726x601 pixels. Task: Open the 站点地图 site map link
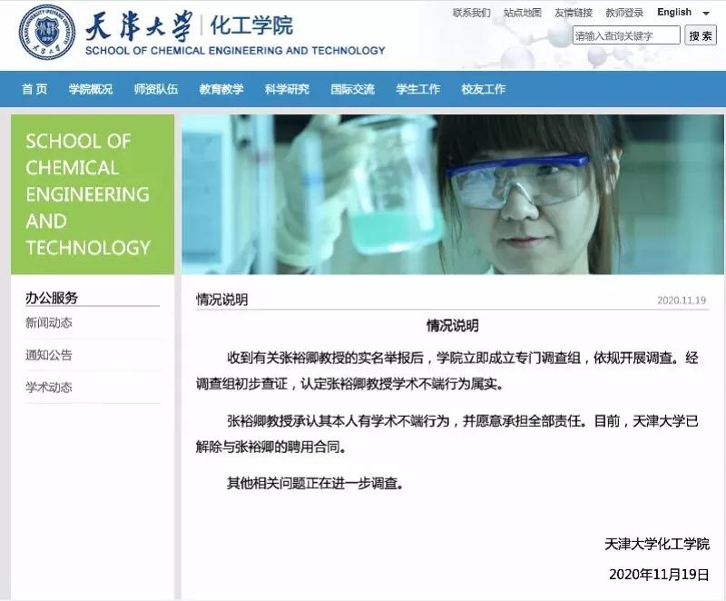point(523,13)
